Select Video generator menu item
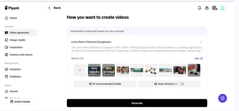 [20, 33]
